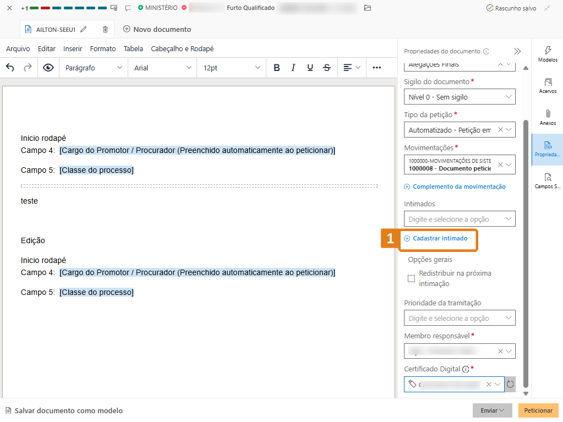
Task: Expand the Sigilo do documento dropdown
Action: 460,97
